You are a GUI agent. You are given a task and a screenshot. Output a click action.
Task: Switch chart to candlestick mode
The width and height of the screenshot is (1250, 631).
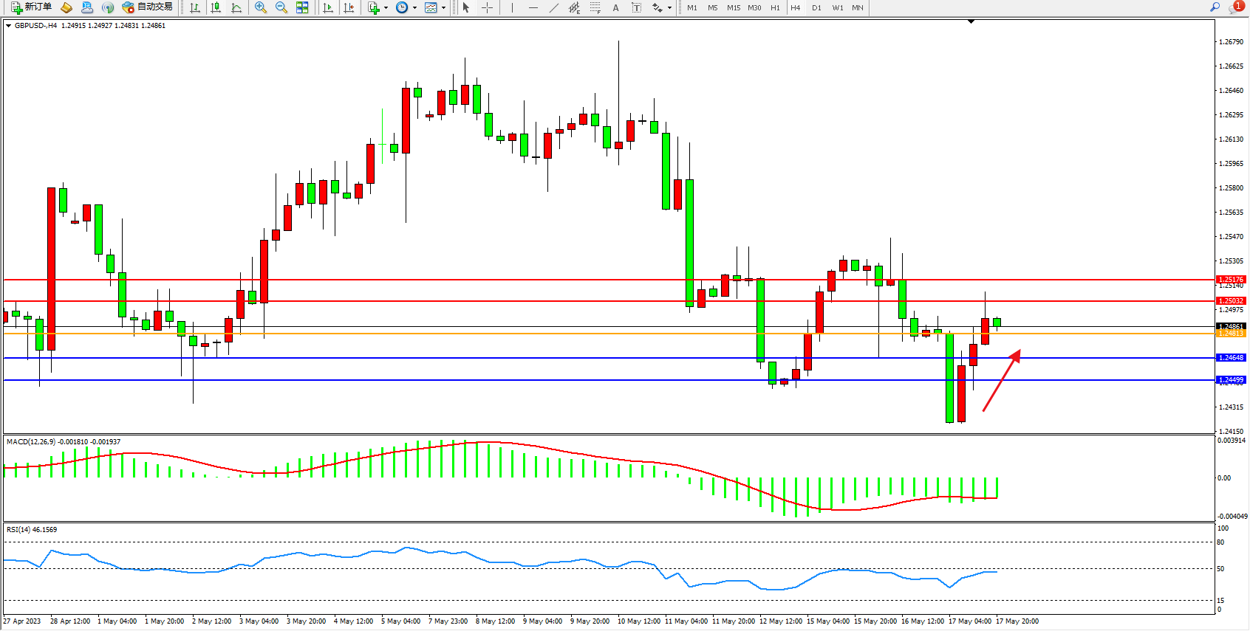(x=216, y=7)
